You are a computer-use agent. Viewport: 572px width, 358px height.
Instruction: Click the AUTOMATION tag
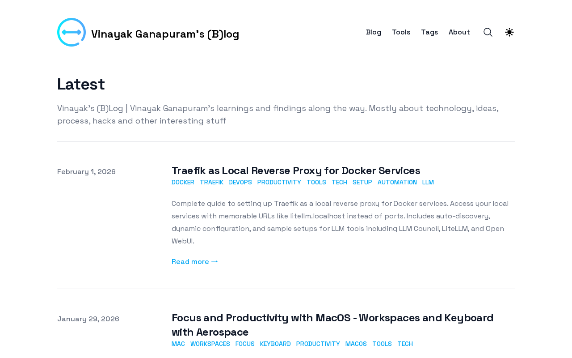click(x=397, y=182)
